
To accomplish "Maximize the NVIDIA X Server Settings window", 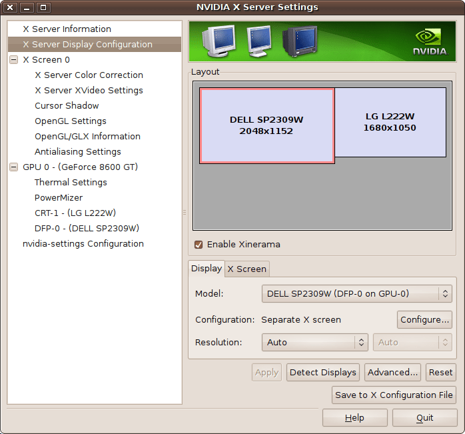I will tap(43, 7).
